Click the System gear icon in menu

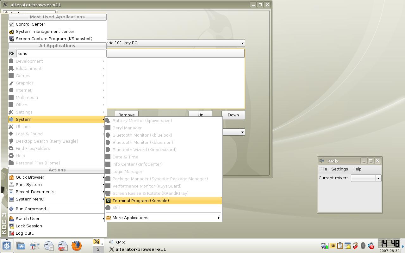tap(11, 119)
